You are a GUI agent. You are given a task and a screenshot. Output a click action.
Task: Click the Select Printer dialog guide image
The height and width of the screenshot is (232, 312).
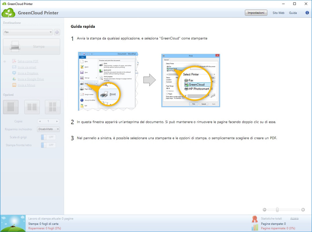coord(191,80)
